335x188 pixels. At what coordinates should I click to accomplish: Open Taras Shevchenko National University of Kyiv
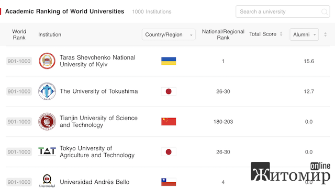point(97,61)
